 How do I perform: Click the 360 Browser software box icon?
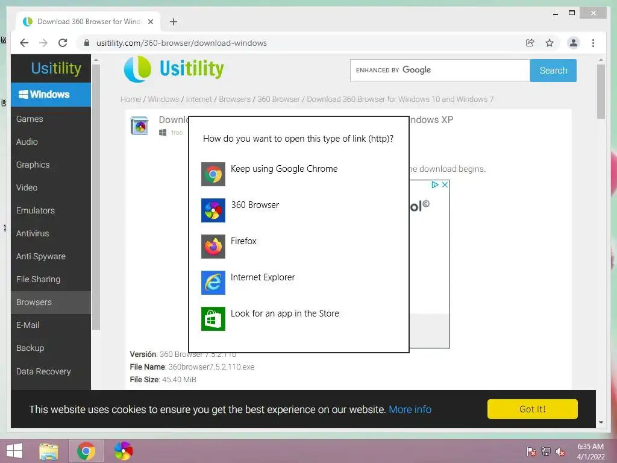point(140,125)
